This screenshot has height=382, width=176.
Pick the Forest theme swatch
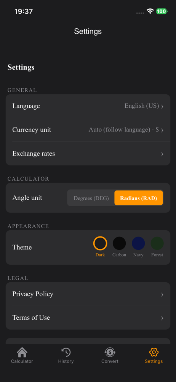(x=157, y=243)
